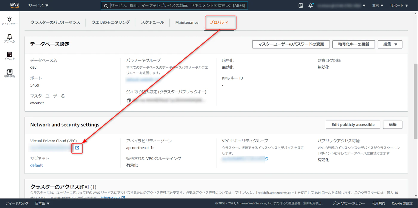Click availability zone ap-northeast-1c
This screenshot has width=418, height=208.
pos(140,148)
